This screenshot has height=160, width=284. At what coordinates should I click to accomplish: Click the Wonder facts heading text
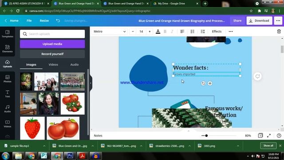tap(191, 68)
